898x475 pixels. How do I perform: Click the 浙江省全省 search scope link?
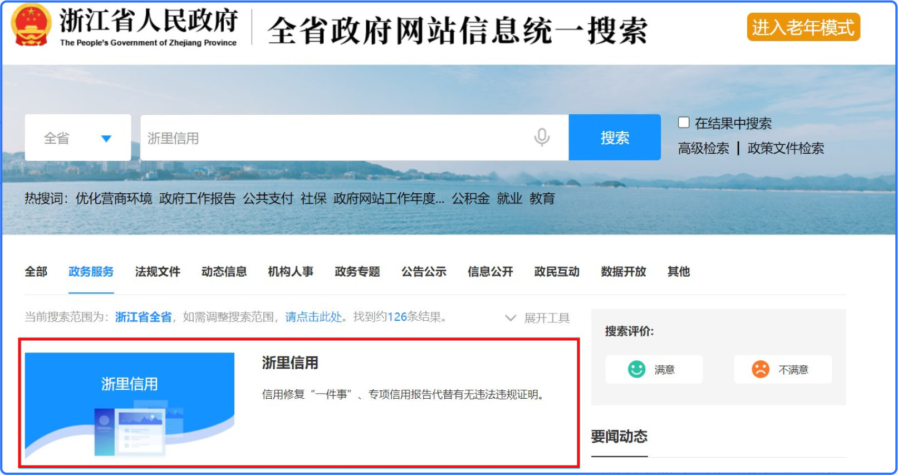coord(143,317)
